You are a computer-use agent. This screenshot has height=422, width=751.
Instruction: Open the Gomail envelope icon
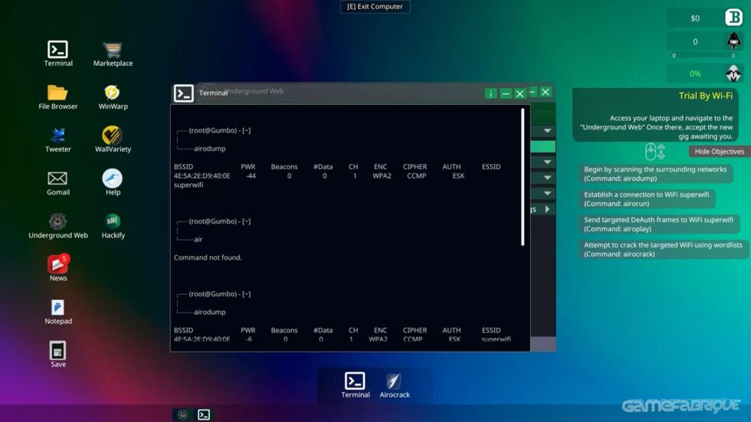point(57,178)
